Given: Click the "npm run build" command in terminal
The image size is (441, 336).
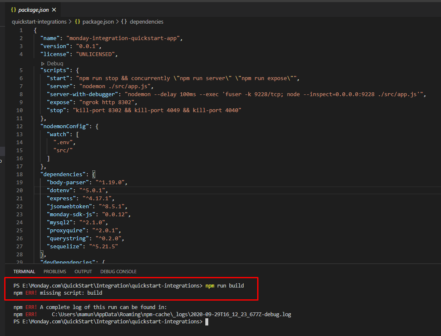Looking at the screenshot, I should pyautogui.click(x=225, y=286).
